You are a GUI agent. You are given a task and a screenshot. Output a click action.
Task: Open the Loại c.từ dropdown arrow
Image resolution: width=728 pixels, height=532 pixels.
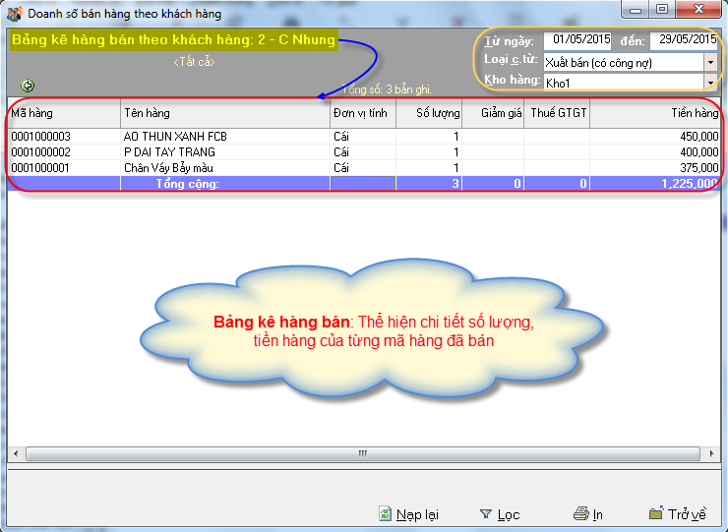[710, 62]
